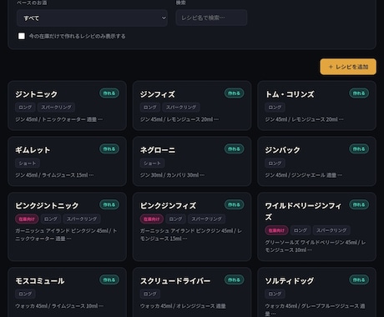Click the 作れる badge on ピンクジントニック

[109, 204]
